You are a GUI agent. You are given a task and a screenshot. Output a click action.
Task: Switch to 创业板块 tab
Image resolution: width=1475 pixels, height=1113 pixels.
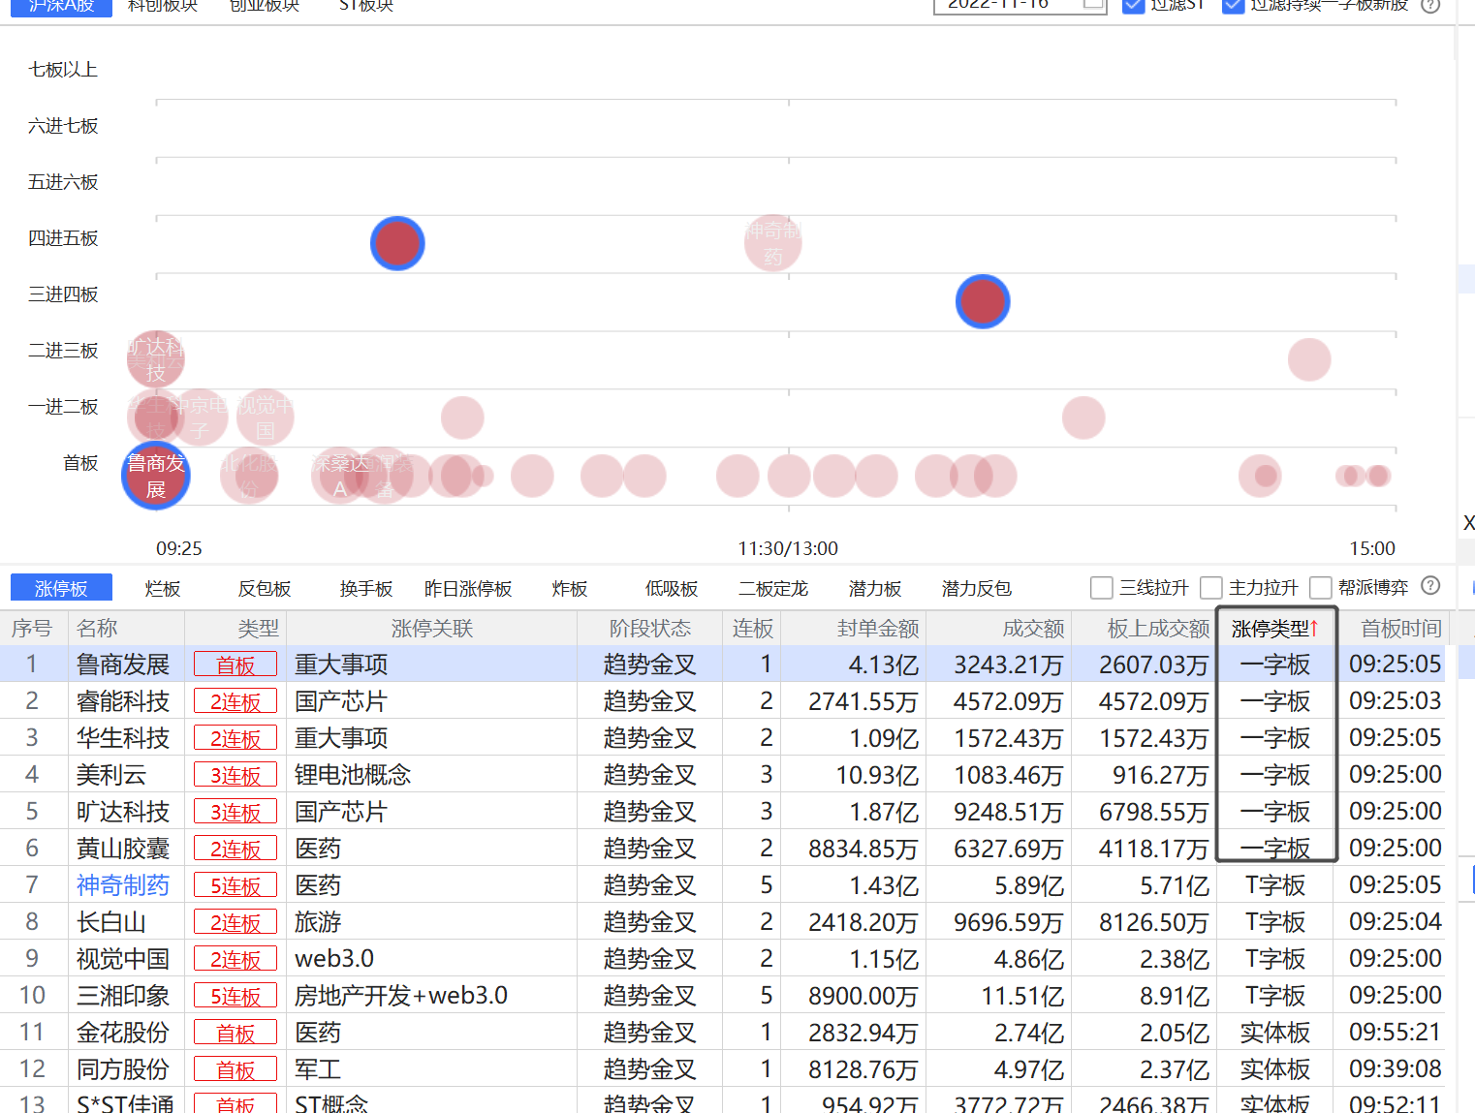(x=265, y=6)
